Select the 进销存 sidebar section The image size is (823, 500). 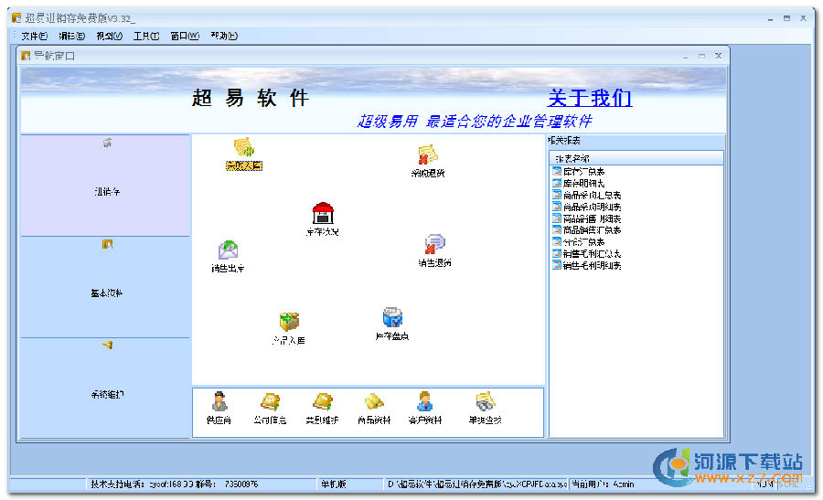[106, 186]
